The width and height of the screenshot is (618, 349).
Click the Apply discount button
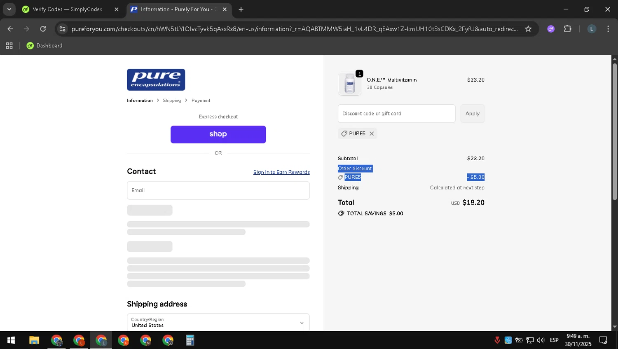click(x=472, y=114)
